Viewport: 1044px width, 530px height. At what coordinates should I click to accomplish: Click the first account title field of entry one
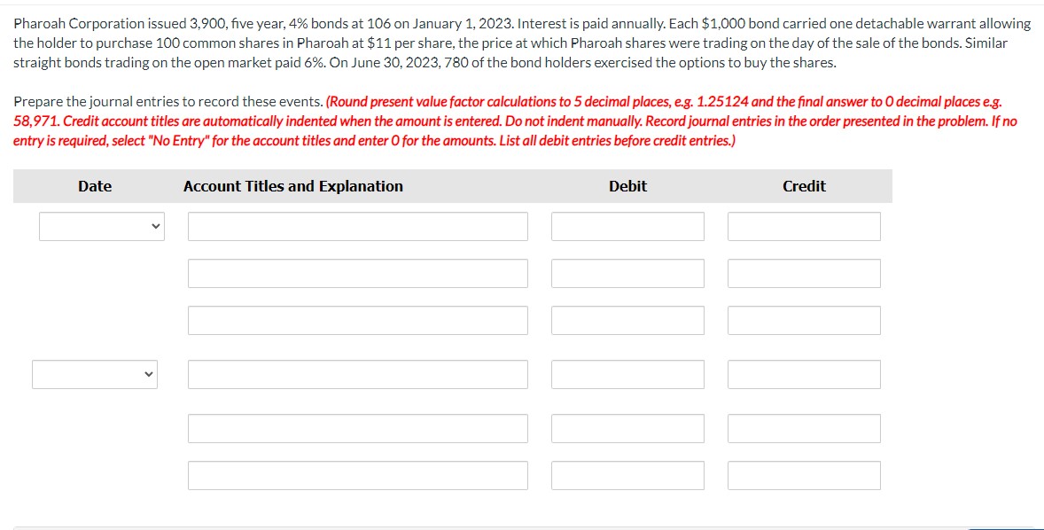(357, 226)
